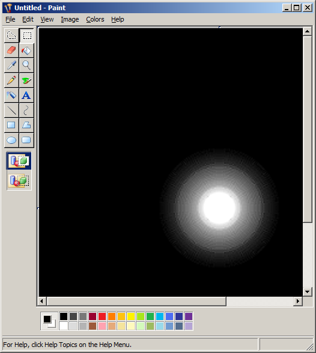
Task: Click the vertical scrollbar up arrow
Action: pos(307,31)
